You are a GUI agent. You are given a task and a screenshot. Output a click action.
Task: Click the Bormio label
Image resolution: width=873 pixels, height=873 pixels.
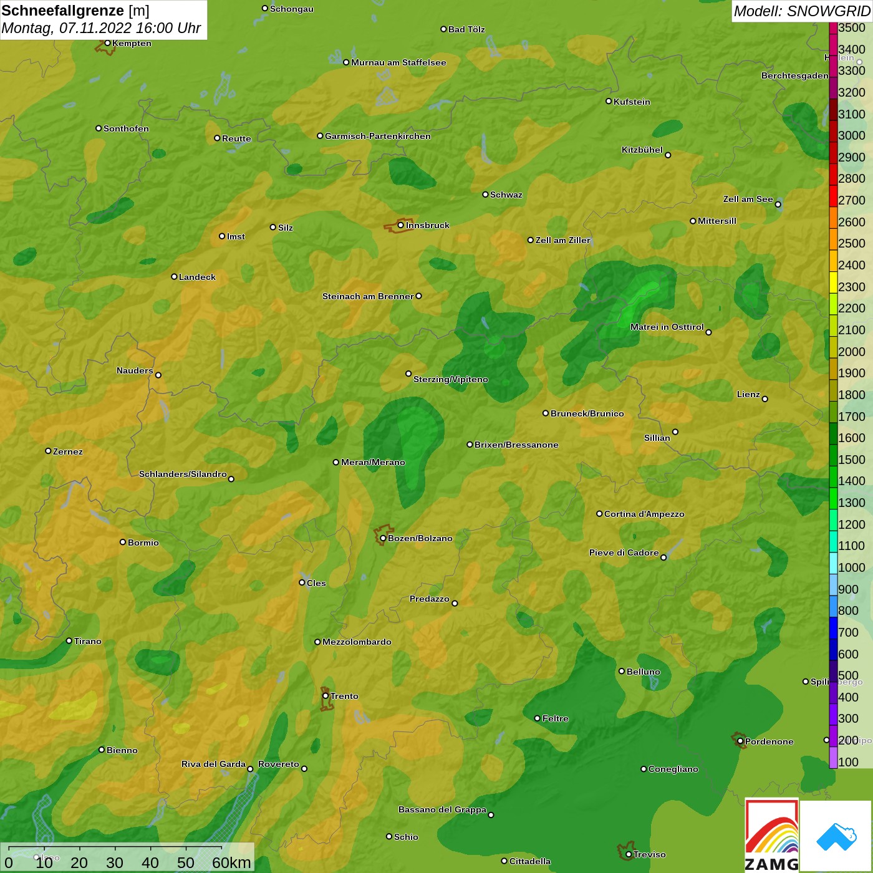(143, 543)
